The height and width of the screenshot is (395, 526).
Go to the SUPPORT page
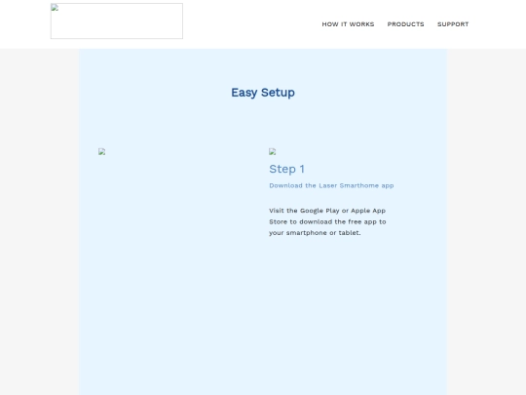tap(453, 24)
